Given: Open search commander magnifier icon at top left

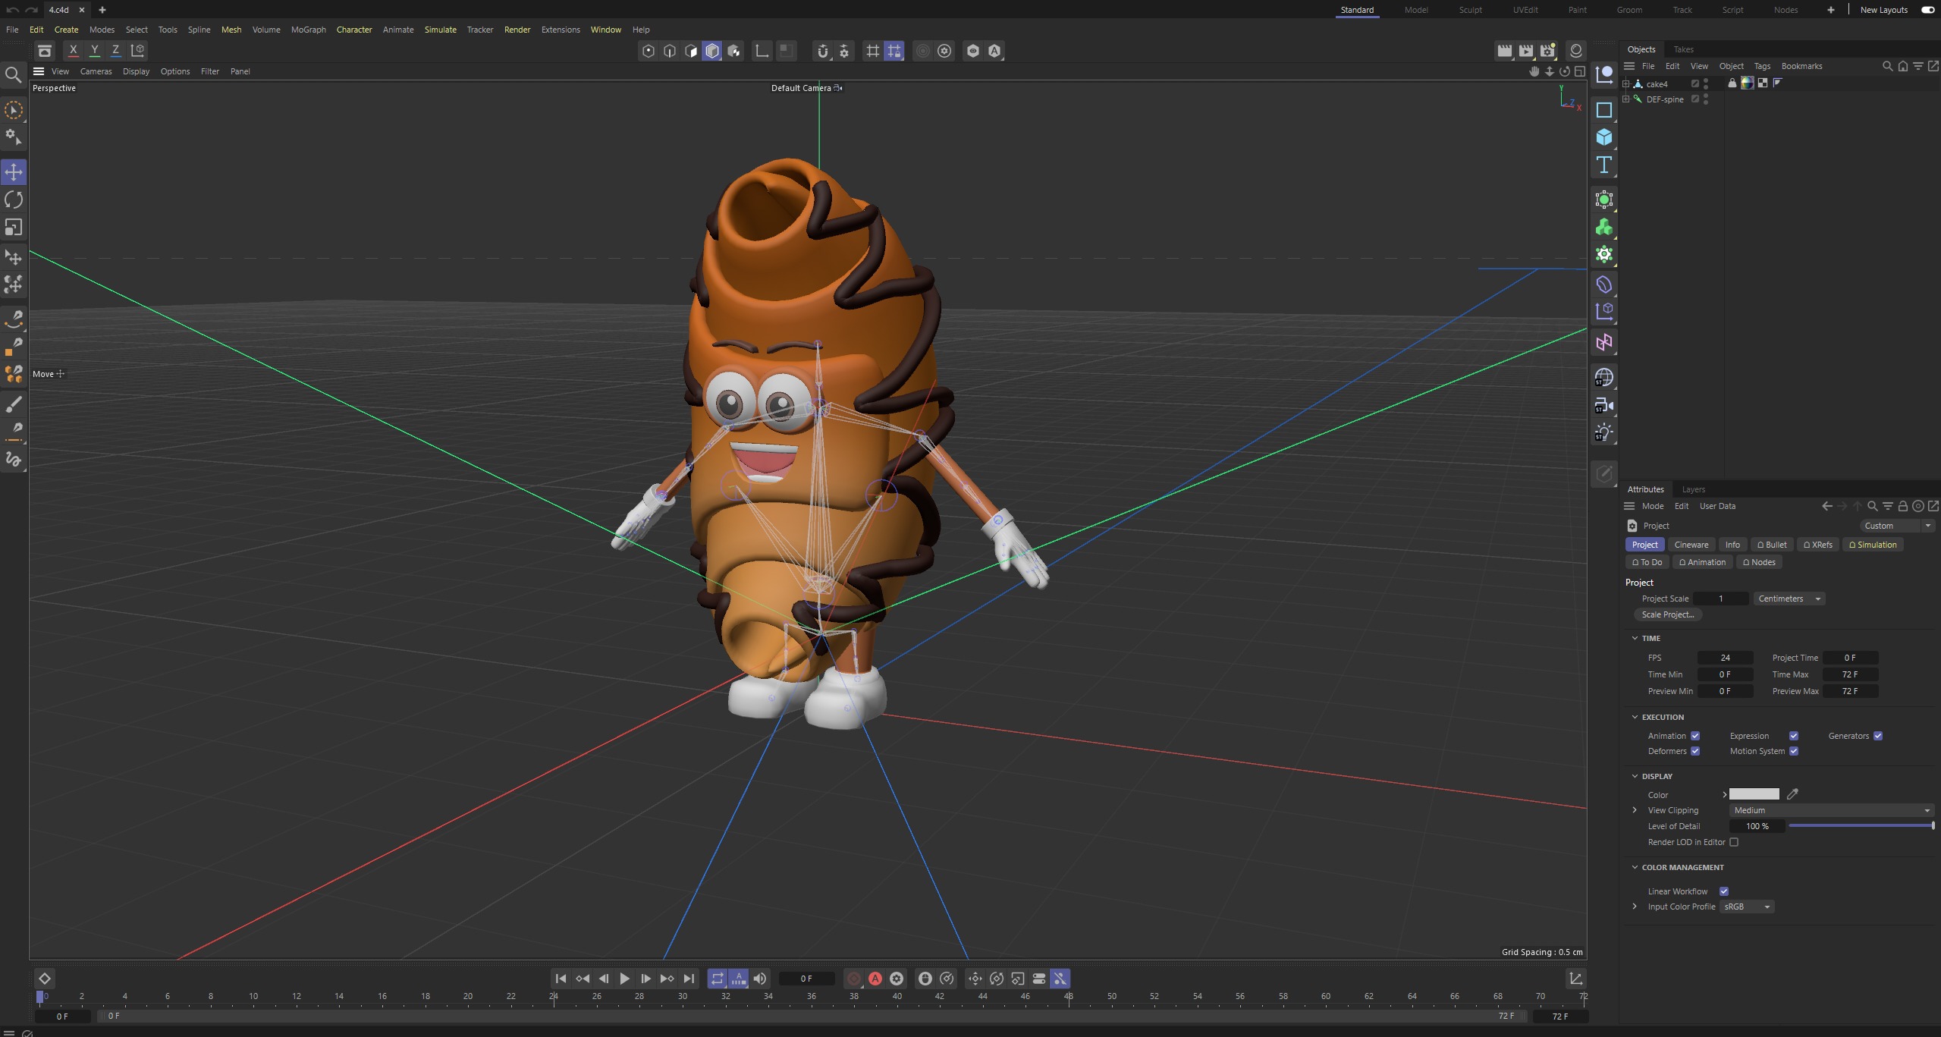Looking at the screenshot, I should (13, 74).
